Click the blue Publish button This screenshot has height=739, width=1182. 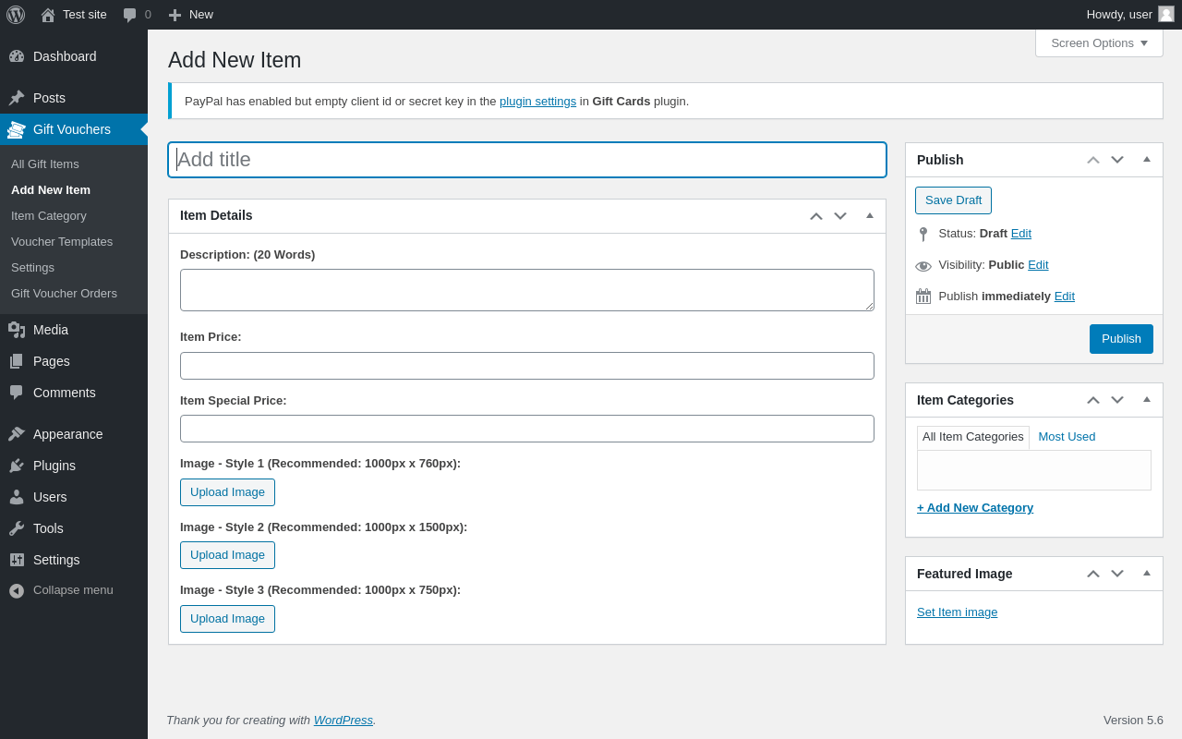[x=1121, y=339]
